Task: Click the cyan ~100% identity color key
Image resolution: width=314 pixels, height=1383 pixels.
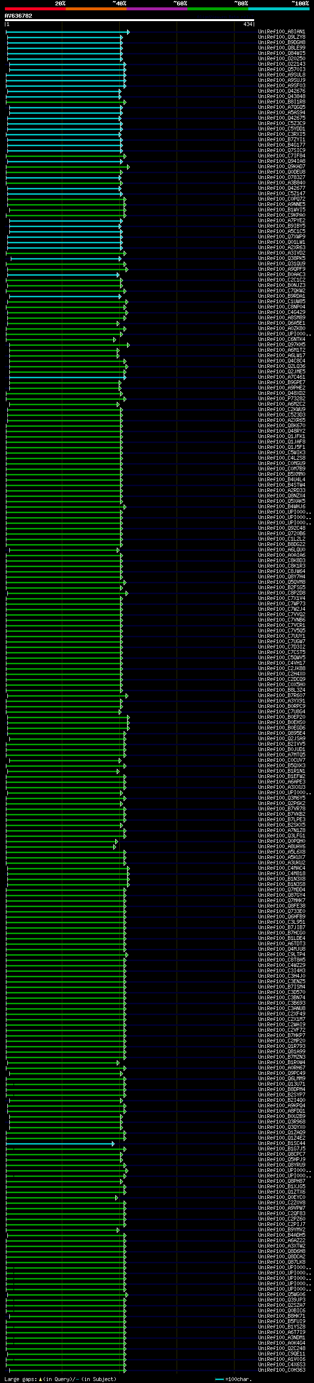Action: [279, 9]
